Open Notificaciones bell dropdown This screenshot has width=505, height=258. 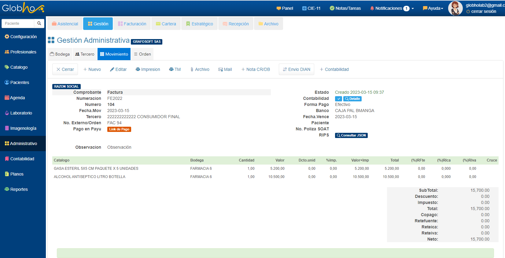click(392, 8)
